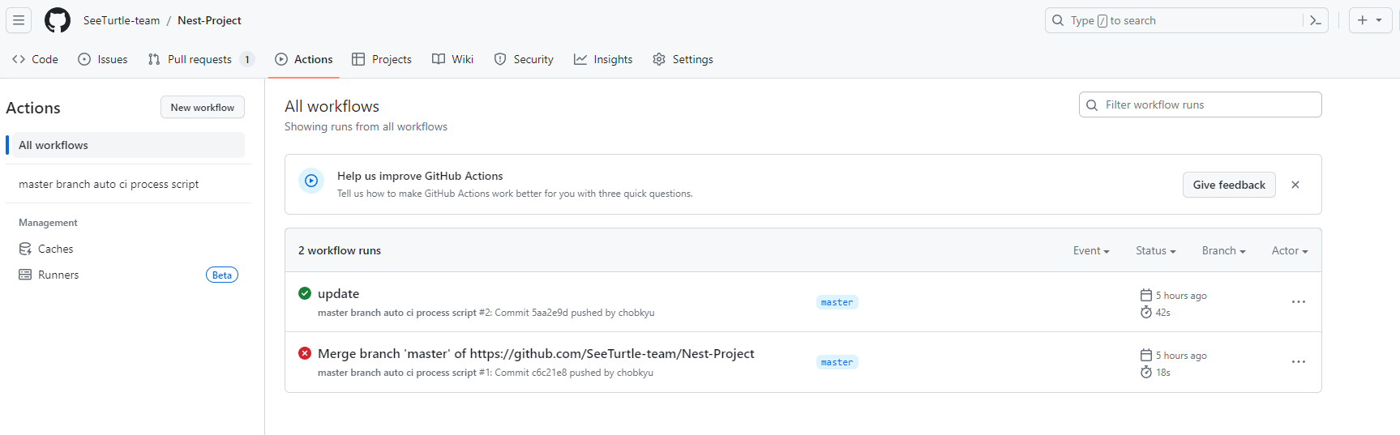Click the Give feedback button

click(1229, 185)
